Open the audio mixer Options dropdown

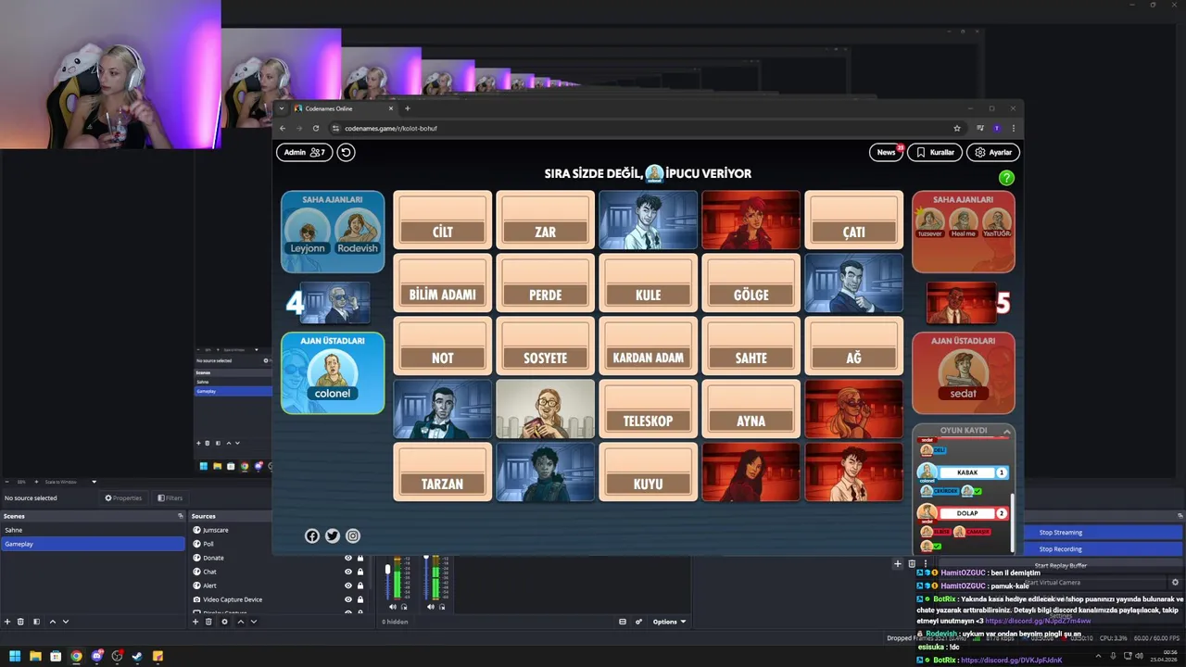click(x=670, y=622)
